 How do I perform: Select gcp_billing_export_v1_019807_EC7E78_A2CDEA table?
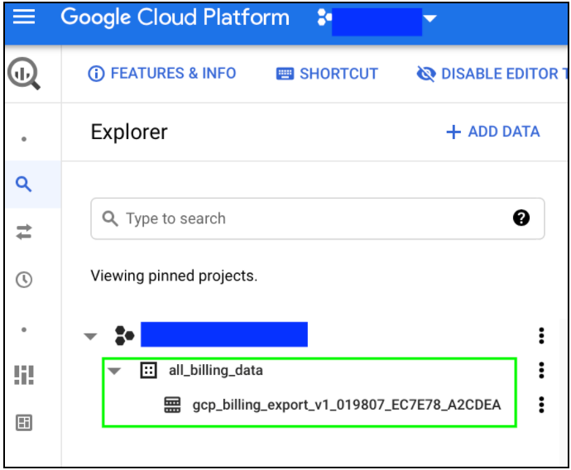pyautogui.click(x=346, y=405)
